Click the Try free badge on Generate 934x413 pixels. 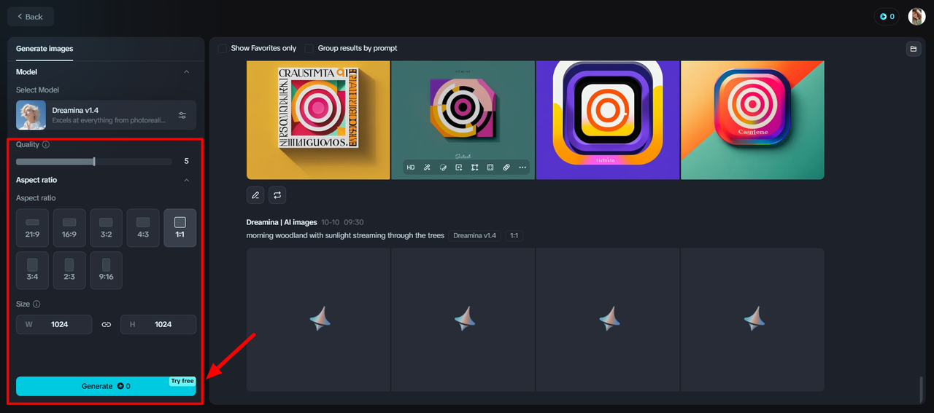(x=182, y=381)
